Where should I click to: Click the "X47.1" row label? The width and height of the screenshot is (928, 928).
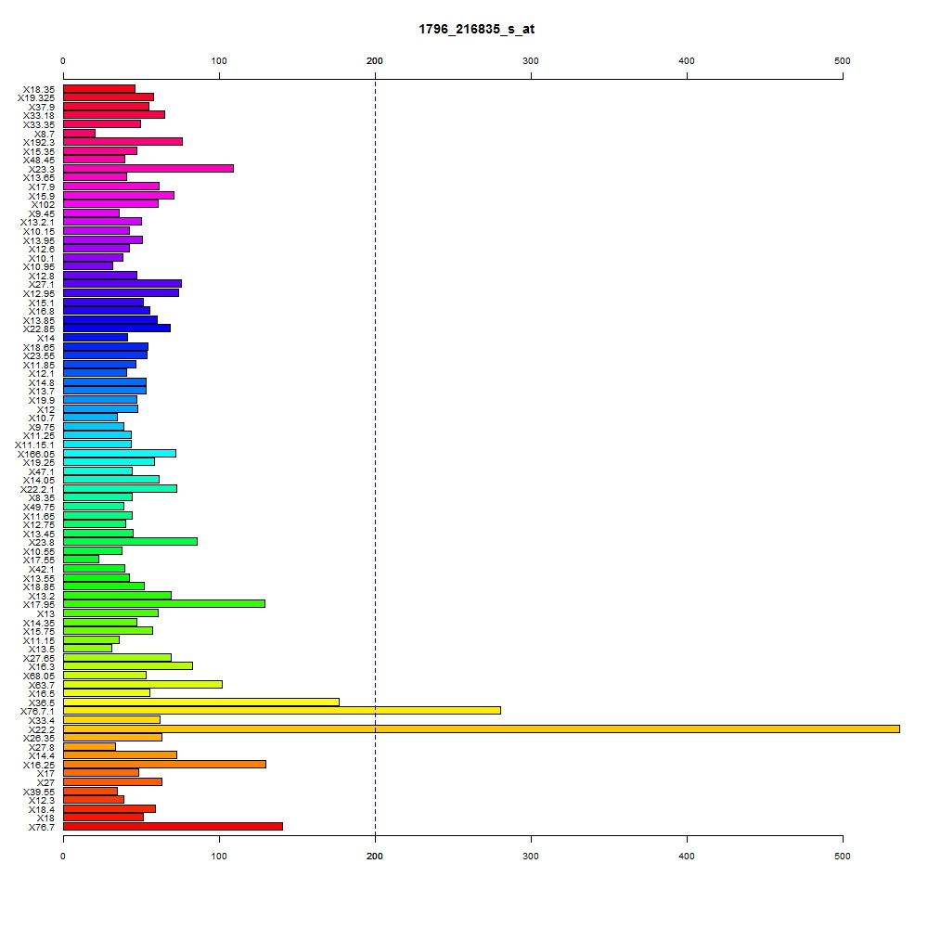tap(42, 471)
